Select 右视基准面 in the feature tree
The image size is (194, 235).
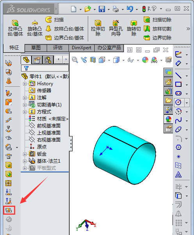(x=49, y=140)
